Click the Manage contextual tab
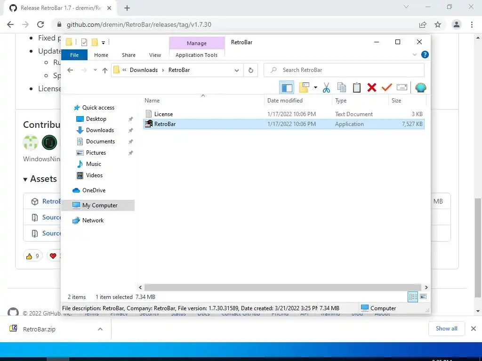482x361 pixels. [197, 43]
